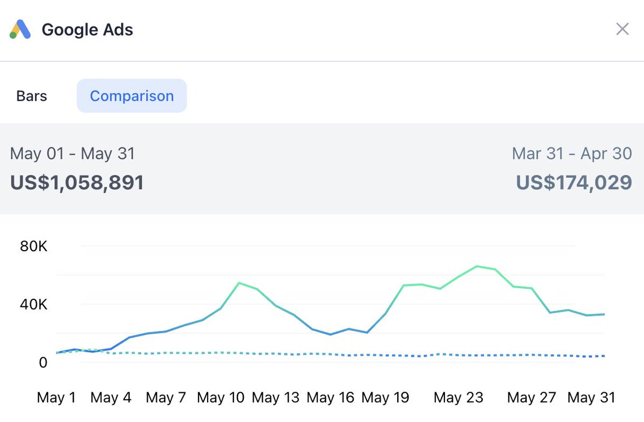Click the May 1 axis label
The image size is (644, 422).
point(56,398)
